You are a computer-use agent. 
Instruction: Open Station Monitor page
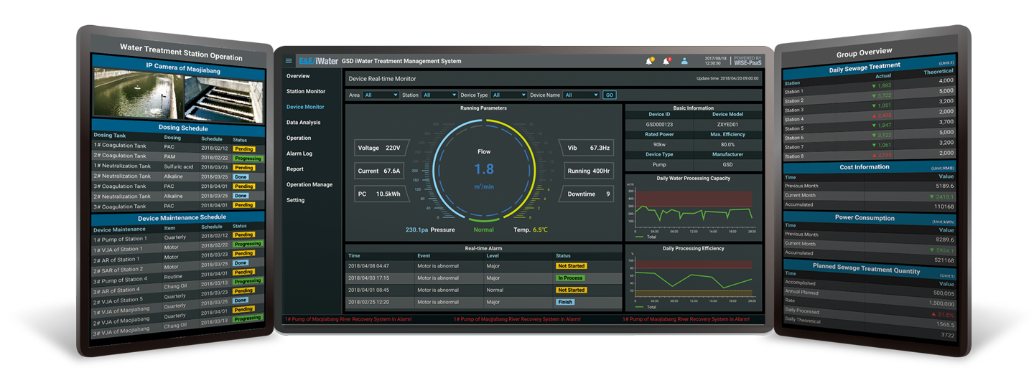pyautogui.click(x=306, y=91)
